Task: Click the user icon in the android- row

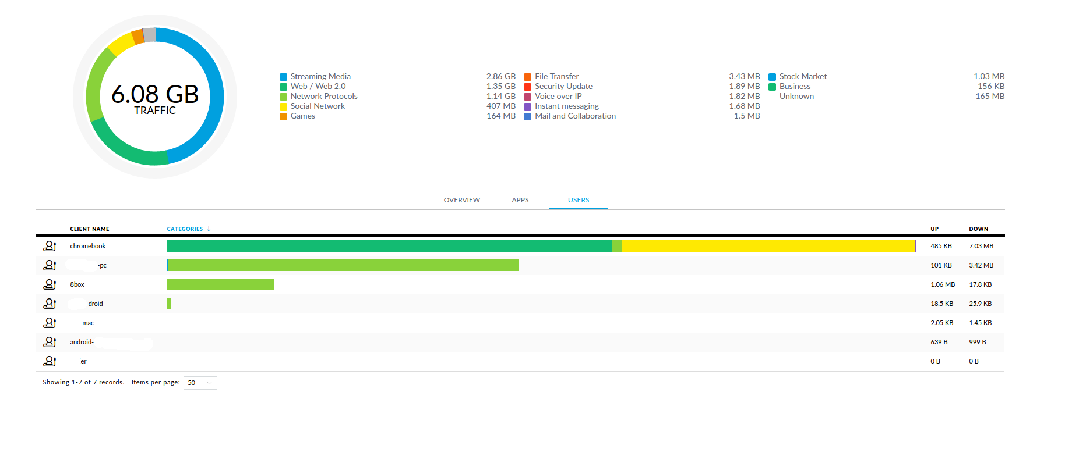Action: 50,342
